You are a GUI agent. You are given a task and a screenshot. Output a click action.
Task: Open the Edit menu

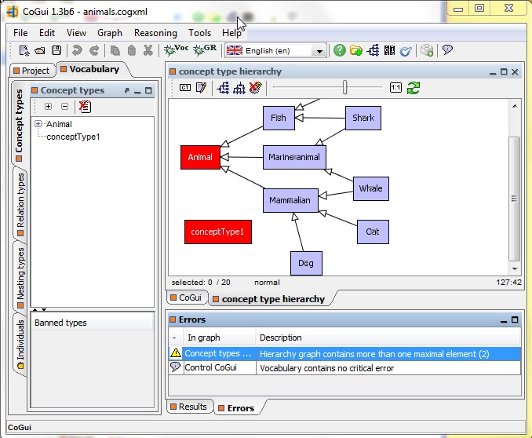(47, 33)
